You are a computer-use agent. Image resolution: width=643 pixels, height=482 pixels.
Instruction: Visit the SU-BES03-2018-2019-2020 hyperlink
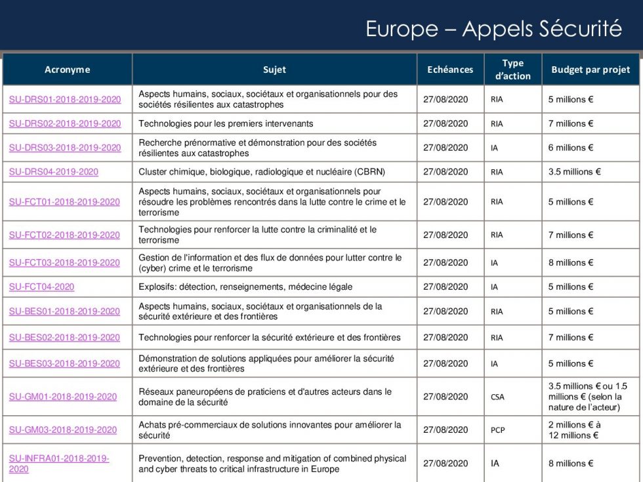pyautogui.click(x=64, y=364)
